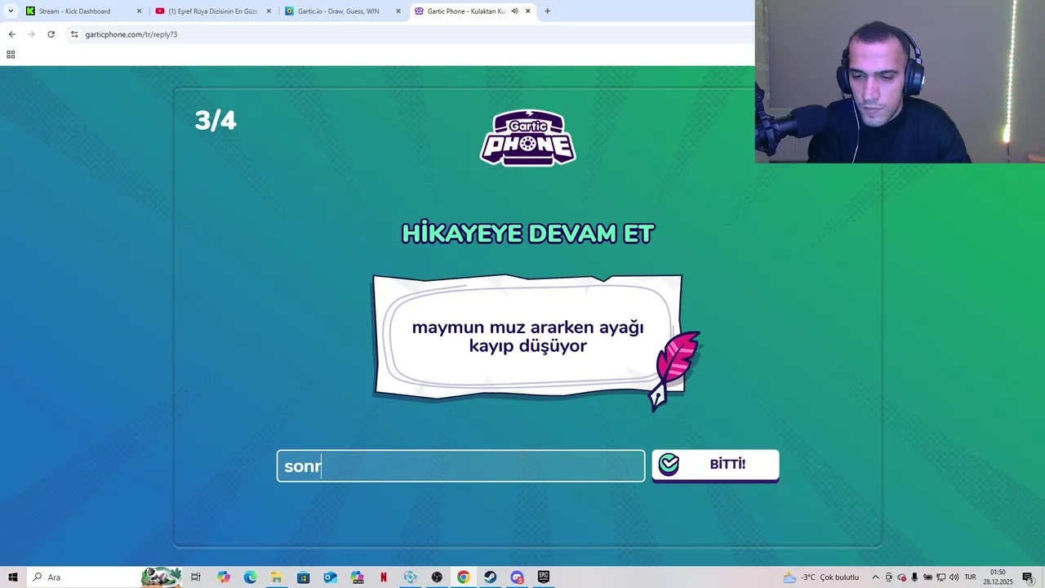1045x588 pixels.
Task: Launch Netflix from the taskbar
Action: click(383, 577)
